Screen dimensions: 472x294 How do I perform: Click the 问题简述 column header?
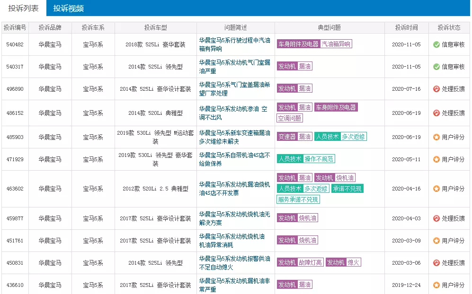pyautogui.click(x=235, y=28)
